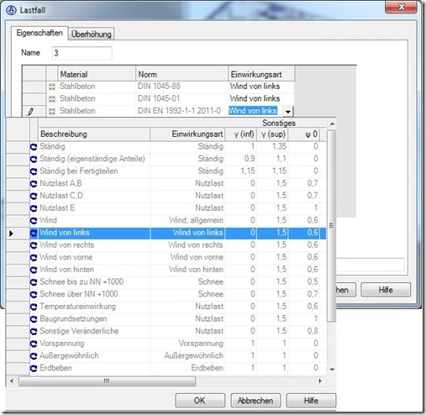Open Hilfe in the dropdown panel
Image resolution: width=426 pixels, height=415 pixels.
pos(311,400)
